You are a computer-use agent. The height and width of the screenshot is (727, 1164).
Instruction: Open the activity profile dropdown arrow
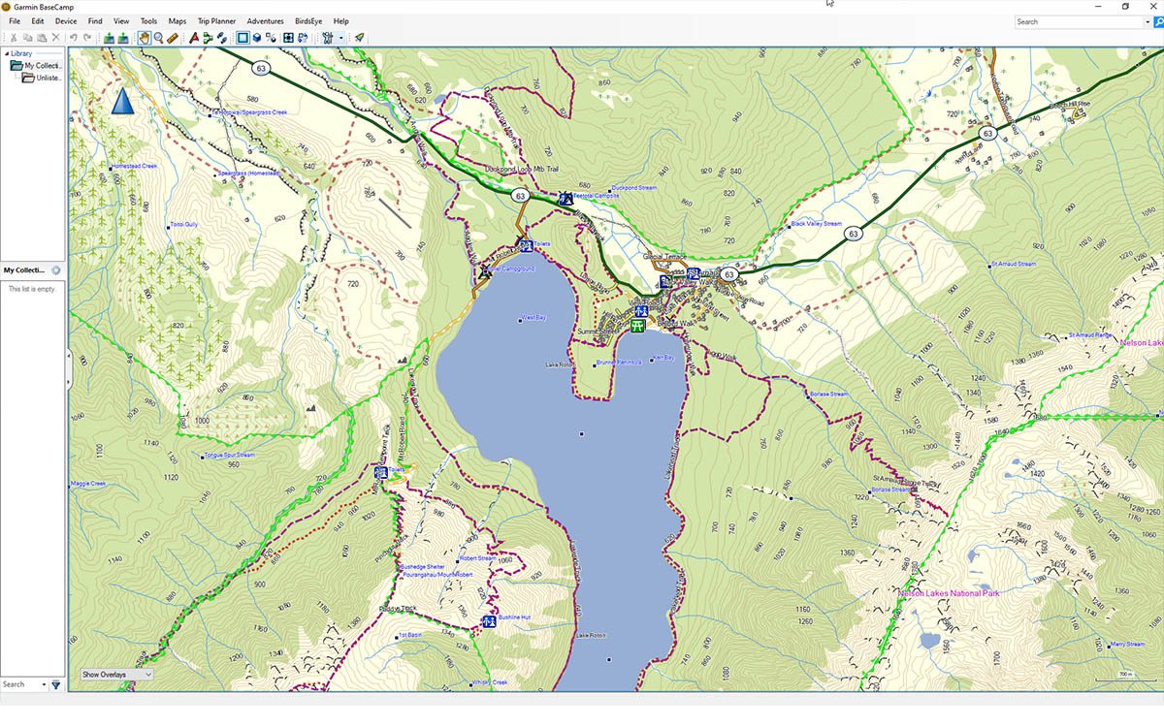pos(340,38)
